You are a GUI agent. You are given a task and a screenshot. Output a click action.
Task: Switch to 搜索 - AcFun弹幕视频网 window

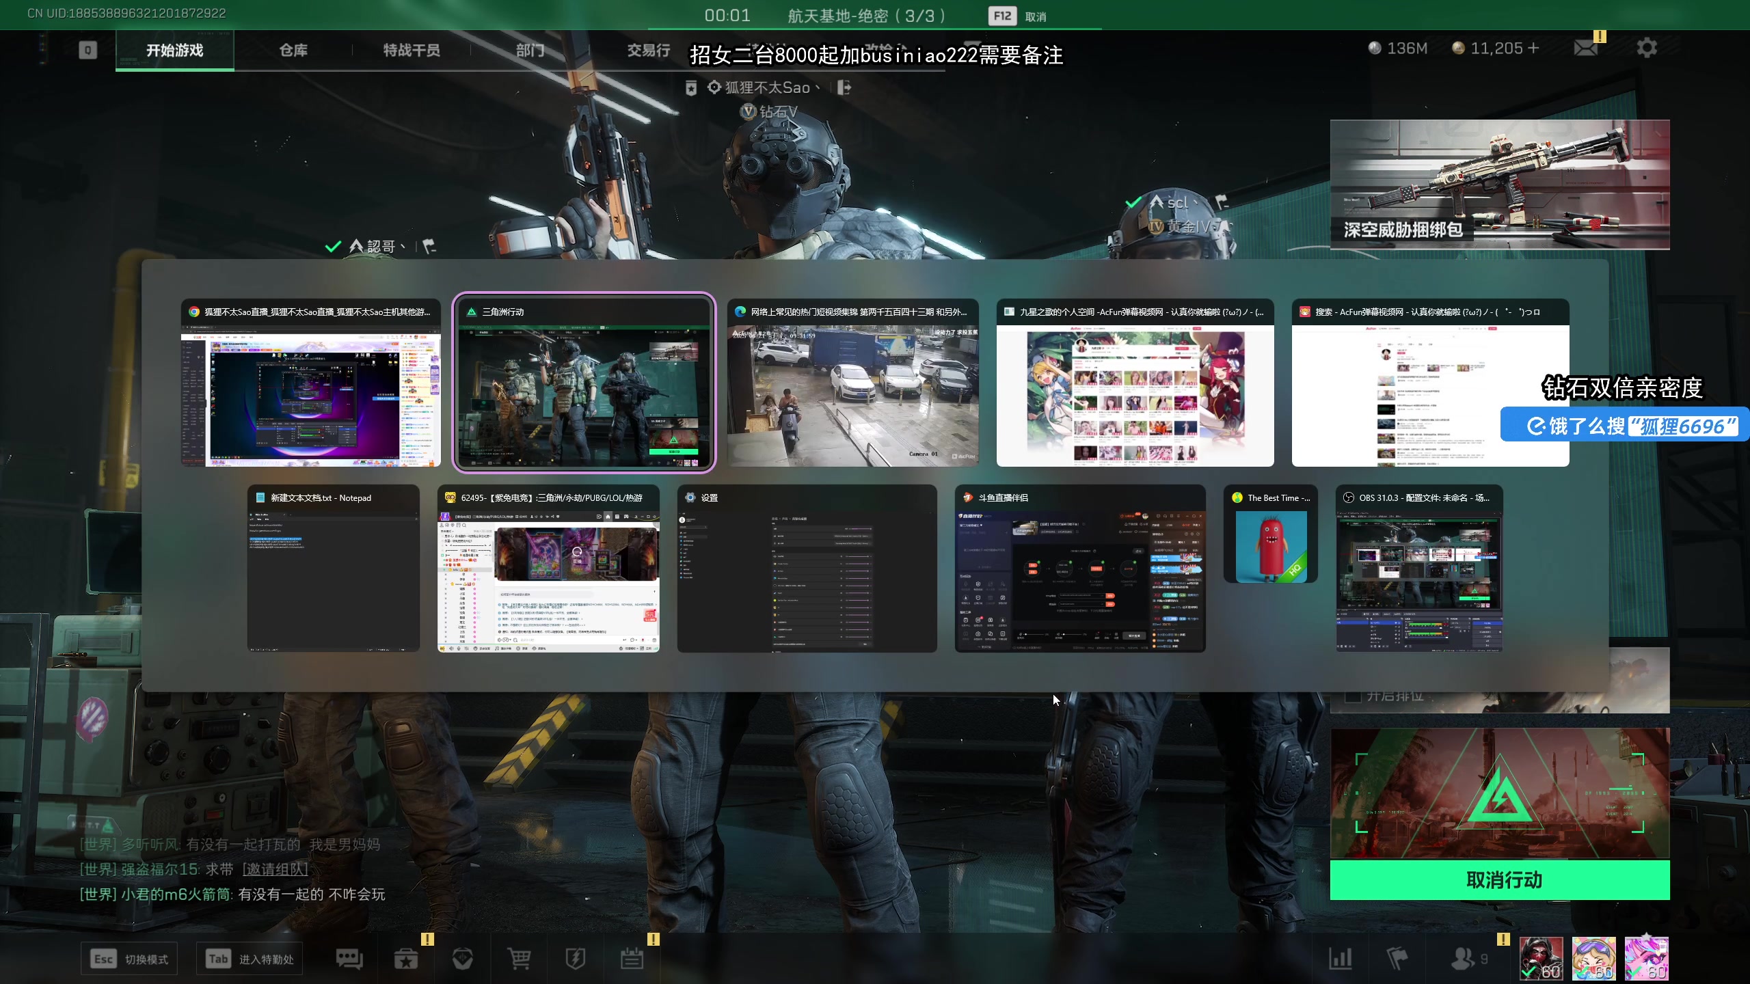[1430, 383]
